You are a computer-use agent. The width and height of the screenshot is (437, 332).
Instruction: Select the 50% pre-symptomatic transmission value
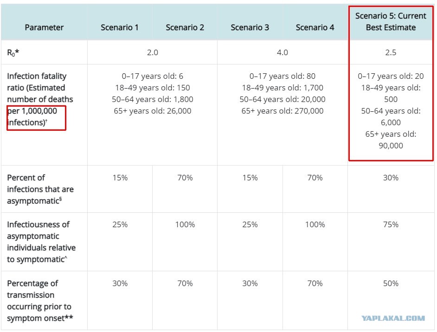(x=391, y=283)
